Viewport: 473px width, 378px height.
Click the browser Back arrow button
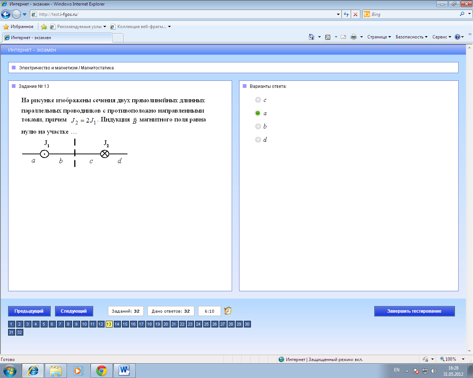pyautogui.click(x=6, y=14)
